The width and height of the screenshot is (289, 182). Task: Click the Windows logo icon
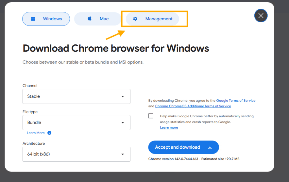[33, 19]
